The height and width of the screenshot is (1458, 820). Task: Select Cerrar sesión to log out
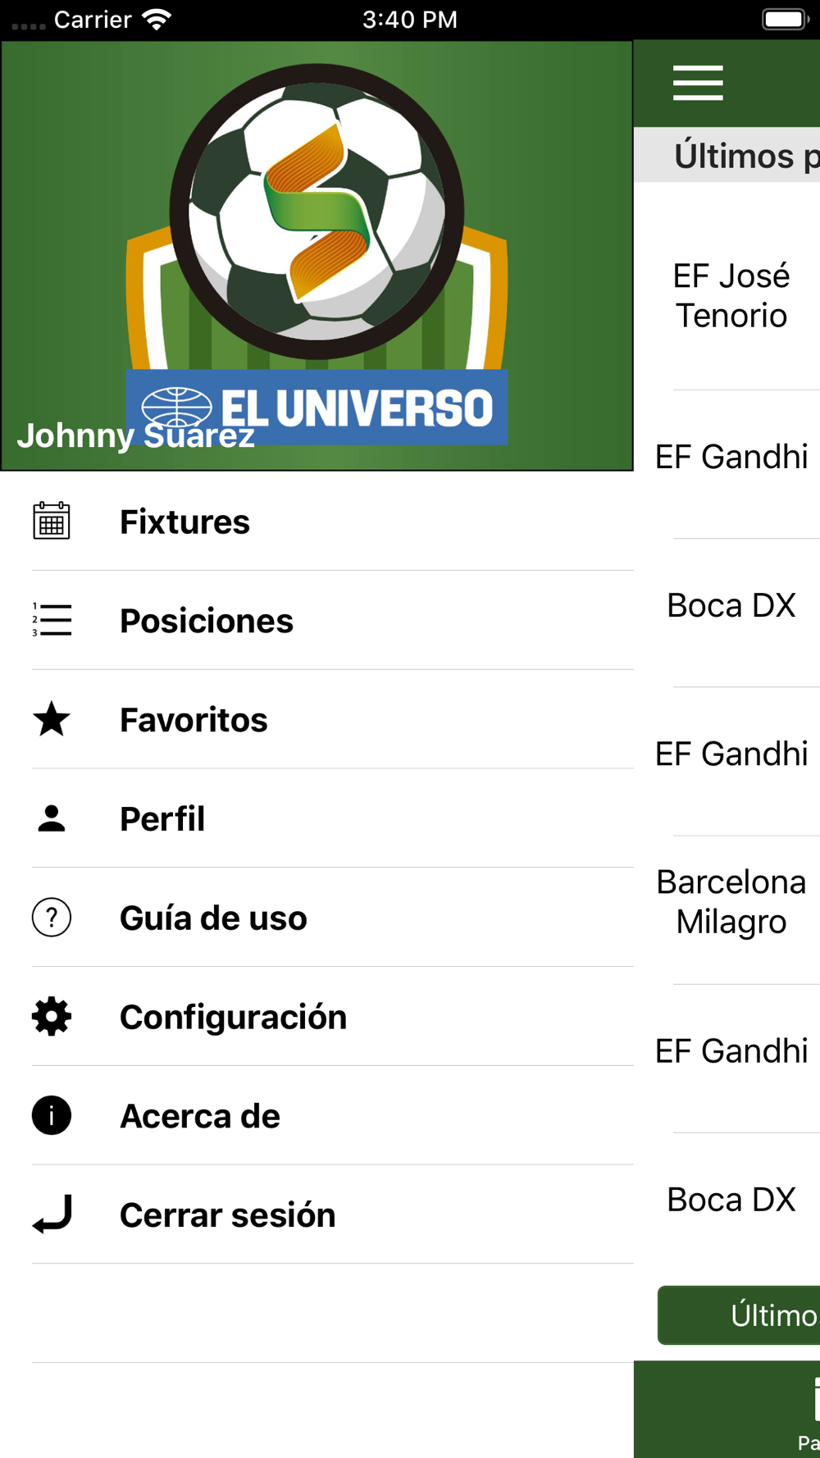click(228, 1215)
